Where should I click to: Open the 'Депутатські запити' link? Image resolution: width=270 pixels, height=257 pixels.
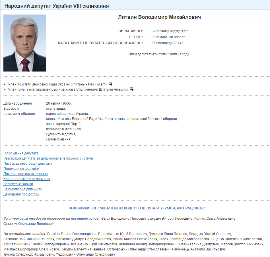18,184
